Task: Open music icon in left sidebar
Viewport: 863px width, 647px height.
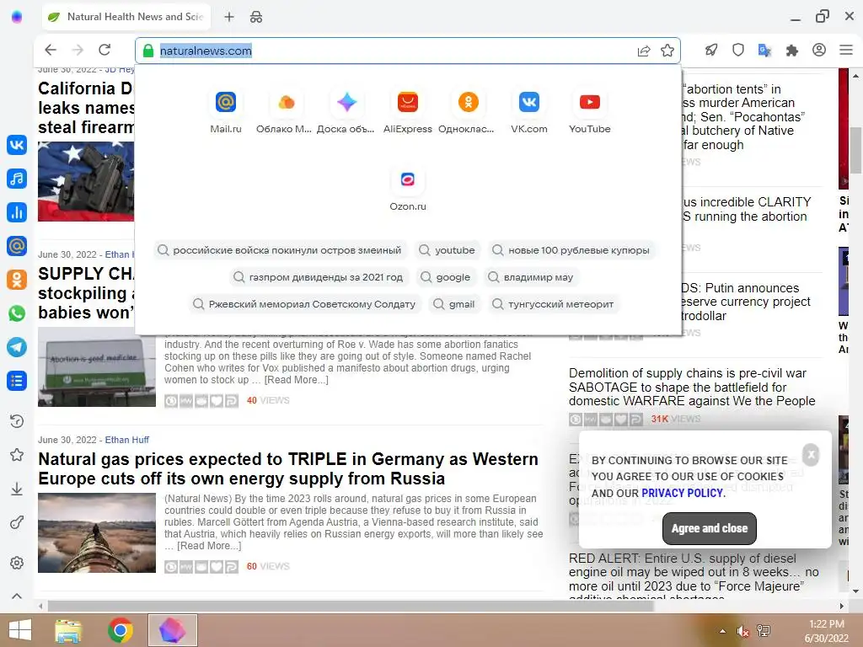Action: pyautogui.click(x=17, y=179)
